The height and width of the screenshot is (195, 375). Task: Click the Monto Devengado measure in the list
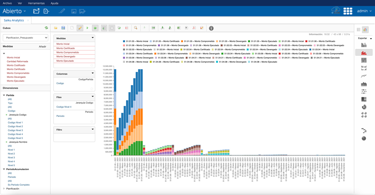(x=16, y=77)
